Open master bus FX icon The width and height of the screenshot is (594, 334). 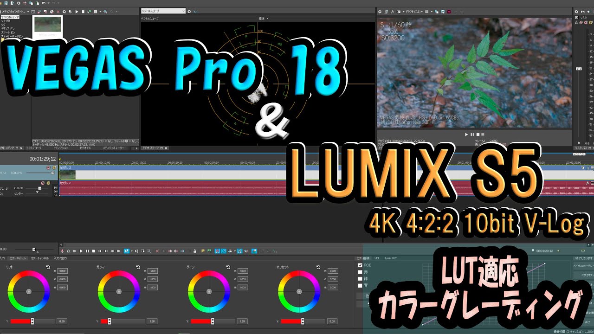pos(576,23)
